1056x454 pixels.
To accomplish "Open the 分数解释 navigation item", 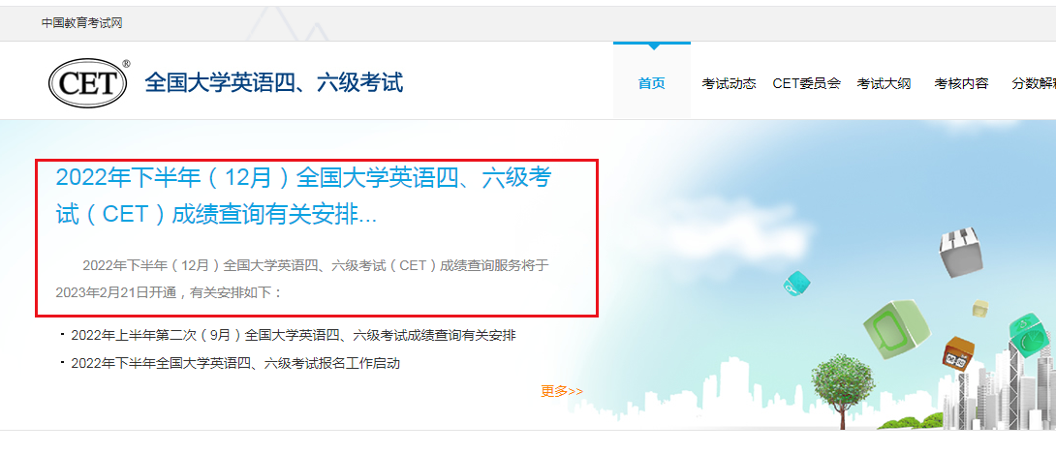I will tap(1034, 83).
